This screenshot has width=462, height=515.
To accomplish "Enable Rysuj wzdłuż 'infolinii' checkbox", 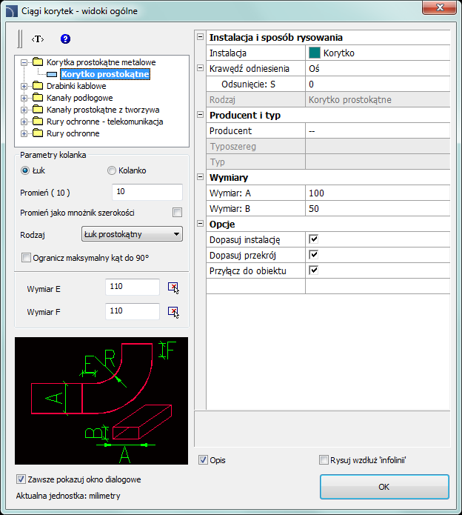I will [x=324, y=460].
